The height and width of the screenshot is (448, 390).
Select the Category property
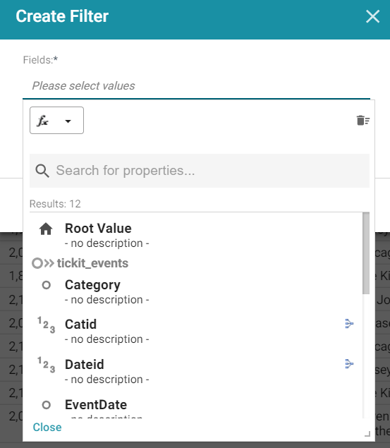click(x=195, y=291)
